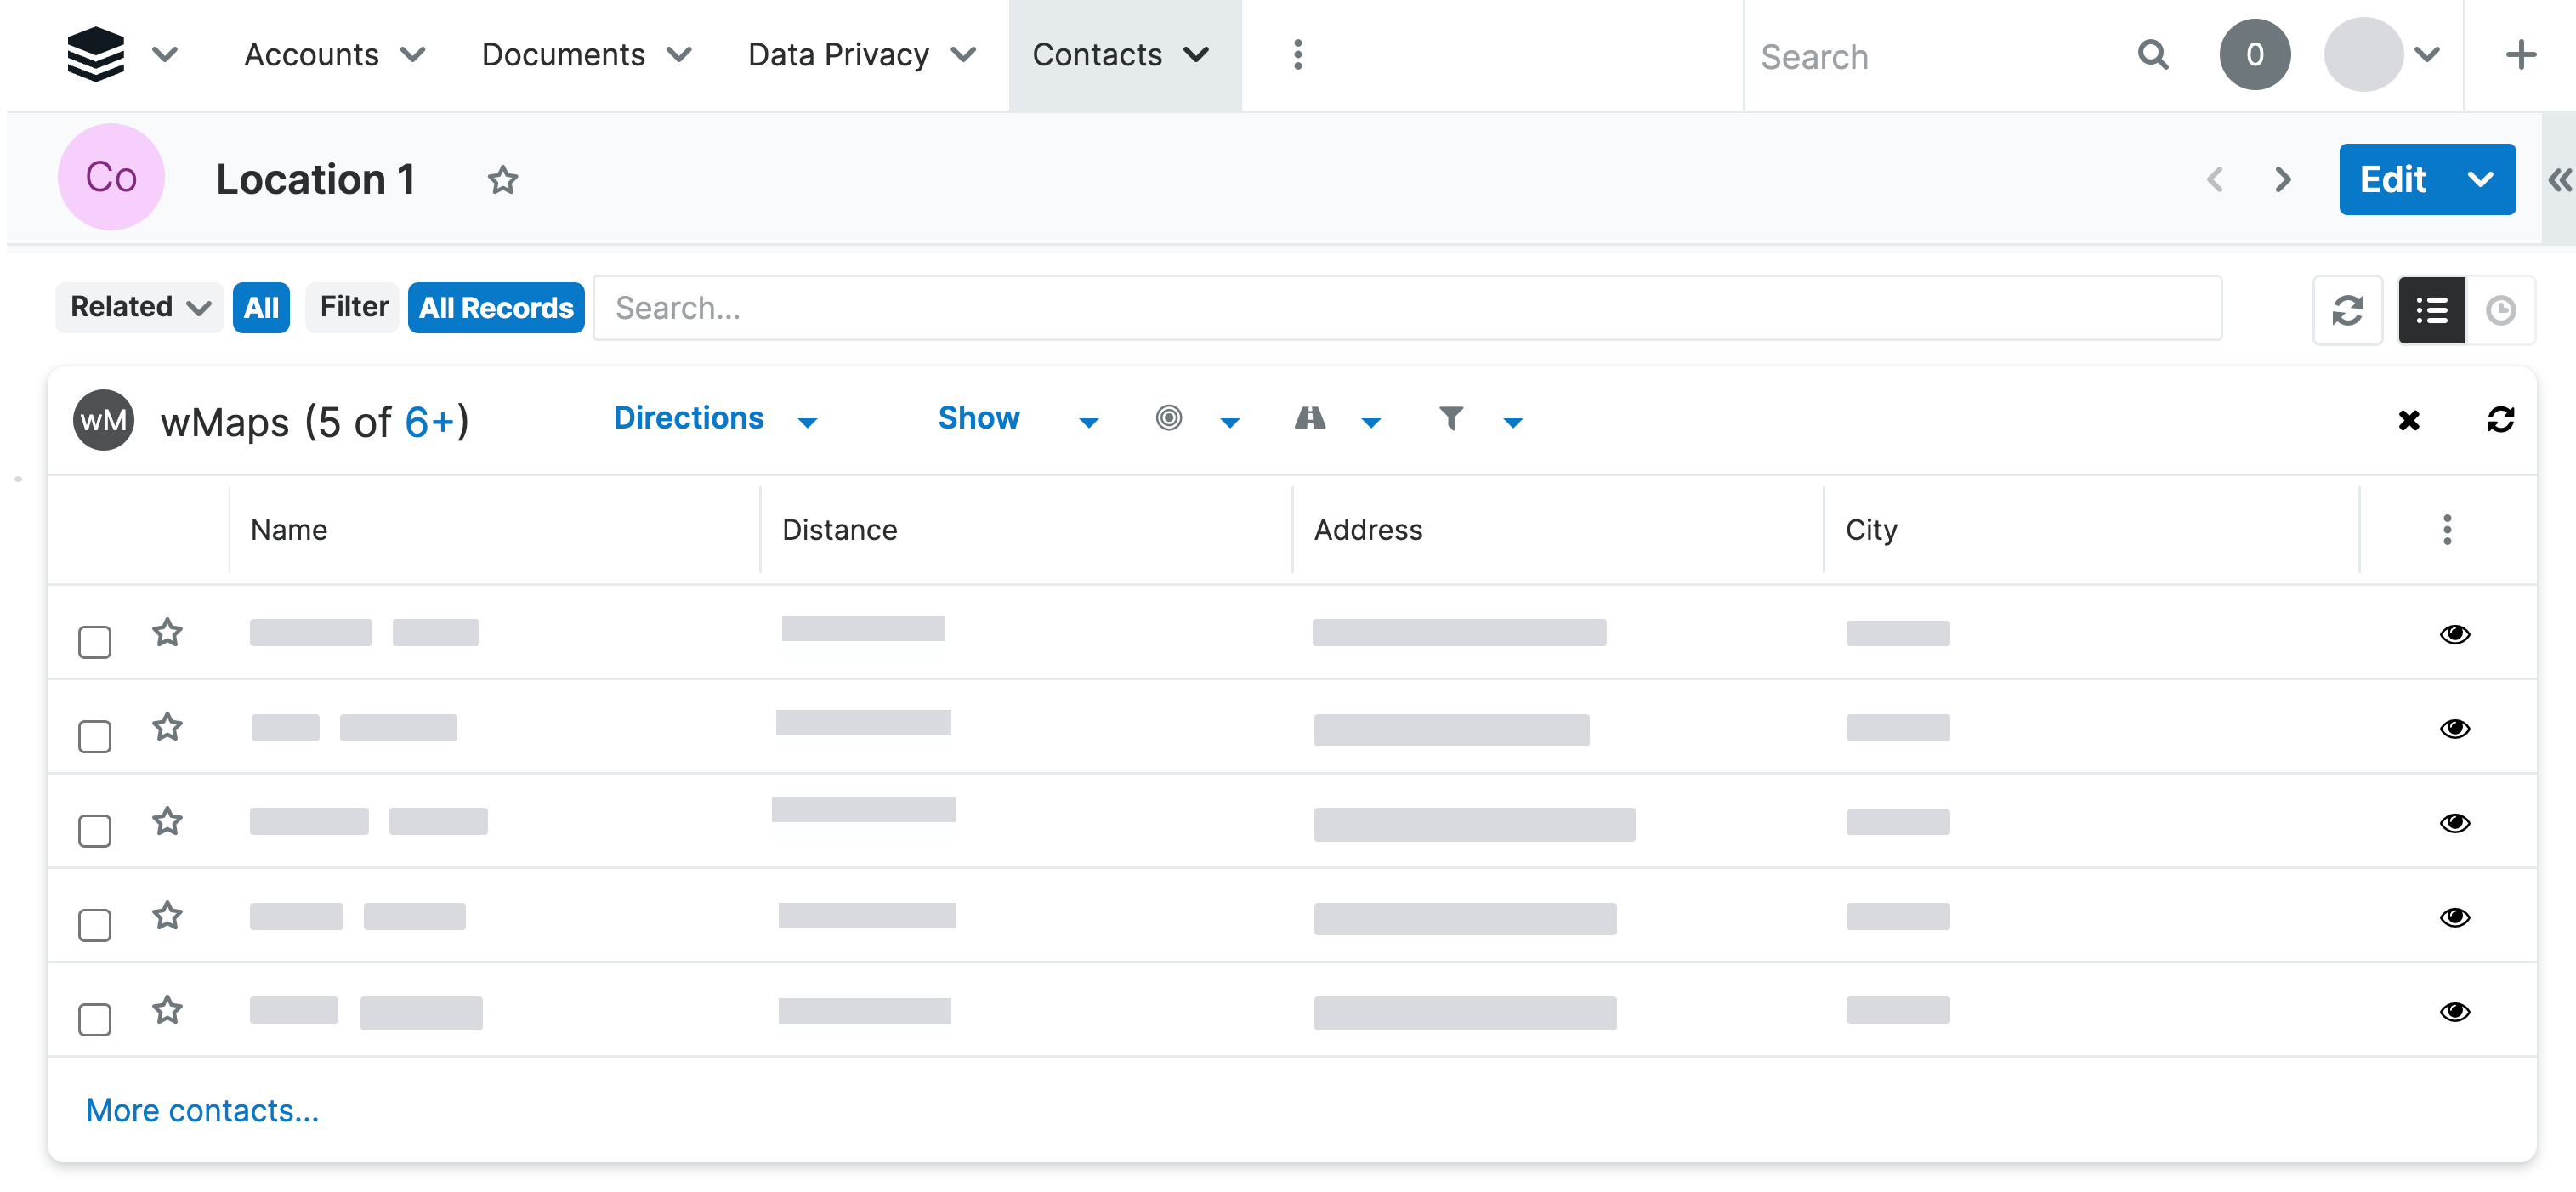The image size is (2576, 1192).
Task: Refresh the wMaps panel
Action: (2500, 420)
